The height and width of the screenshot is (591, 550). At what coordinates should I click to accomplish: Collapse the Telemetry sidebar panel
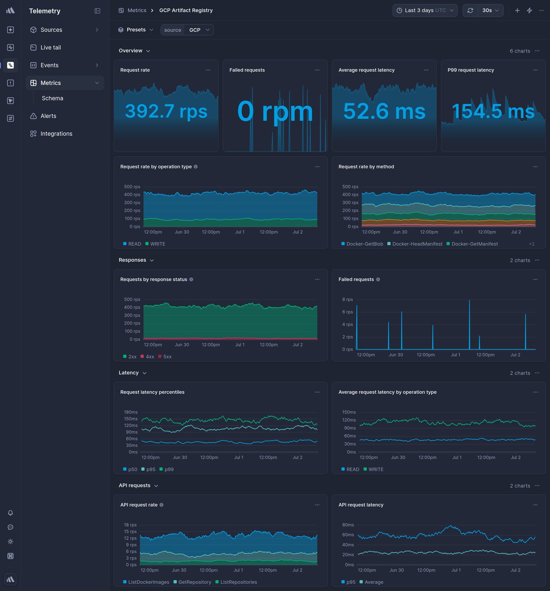click(98, 11)
